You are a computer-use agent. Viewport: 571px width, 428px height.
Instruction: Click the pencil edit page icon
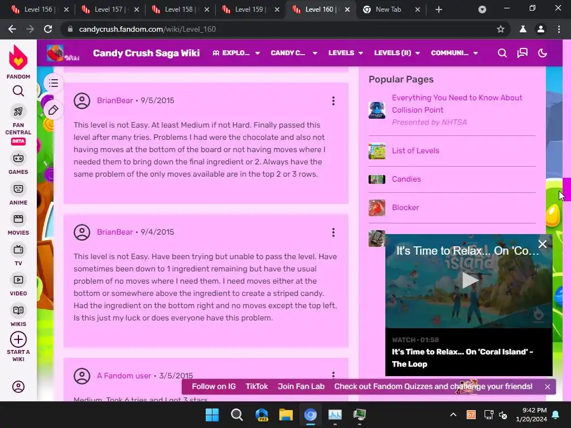coord(54,110)
